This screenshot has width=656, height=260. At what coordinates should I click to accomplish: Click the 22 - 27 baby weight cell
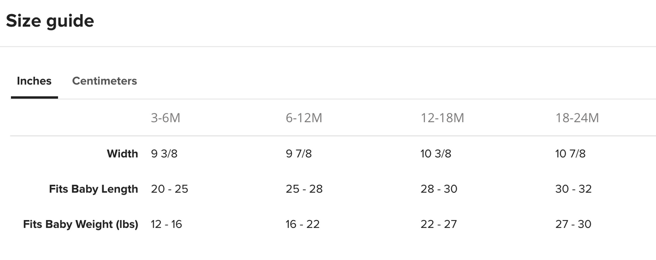439,224
